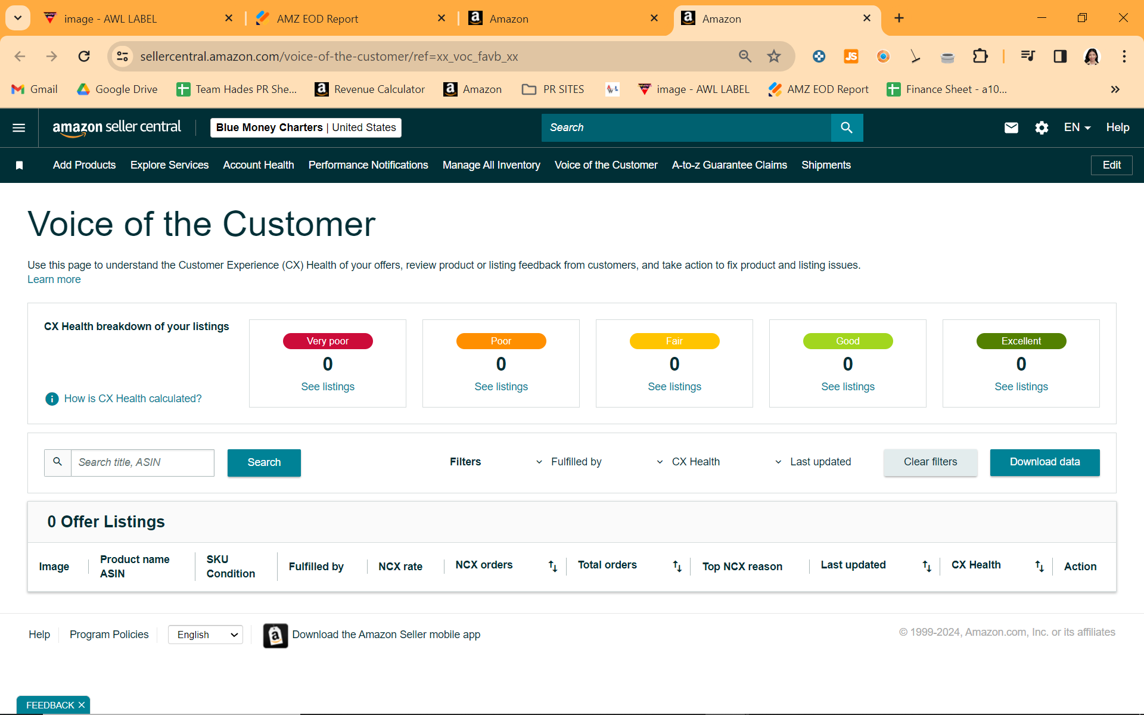
Task: Close the FEEDBACK tab with the X
Action: pyautogui.click(x=82, y=705)
